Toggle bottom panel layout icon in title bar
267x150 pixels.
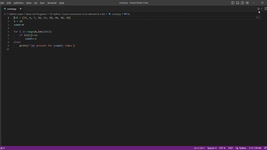tap(237, 3)
